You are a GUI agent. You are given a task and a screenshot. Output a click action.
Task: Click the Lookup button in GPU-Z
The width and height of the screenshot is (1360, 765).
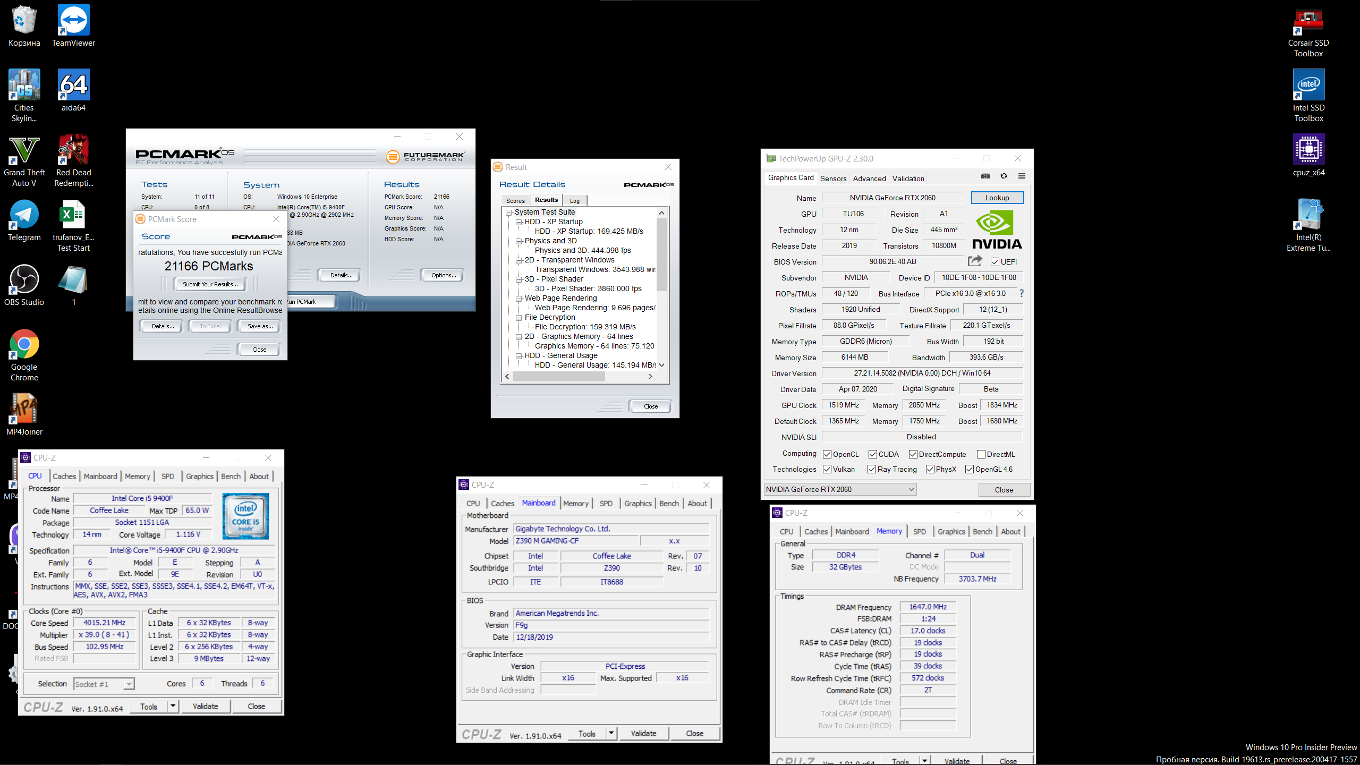click(x=997, y=198)
